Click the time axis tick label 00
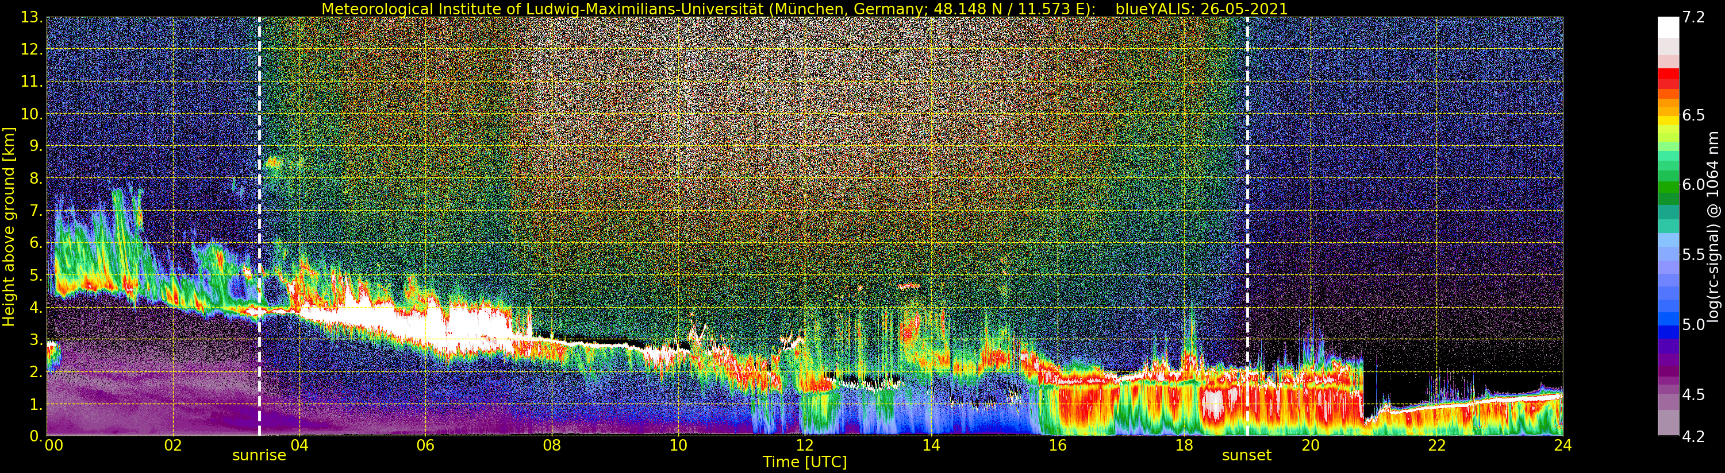1725x473 pixels. 53,445
